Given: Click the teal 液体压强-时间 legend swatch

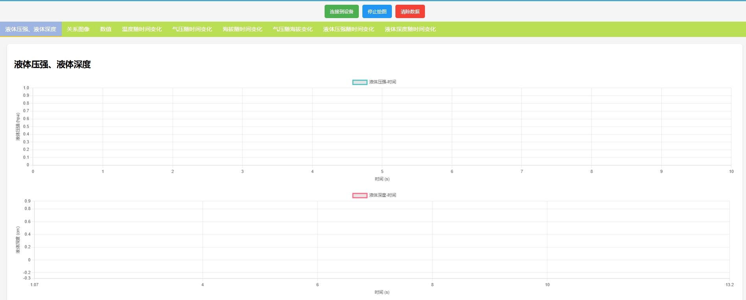Looking at the screenshot, I should coord(360,82).
